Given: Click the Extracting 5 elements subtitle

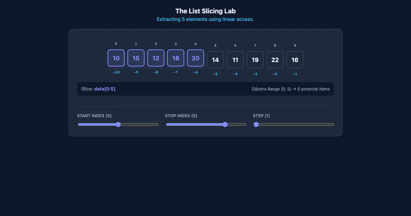Looking at the screenshot, I should click(x=206, y=19).
